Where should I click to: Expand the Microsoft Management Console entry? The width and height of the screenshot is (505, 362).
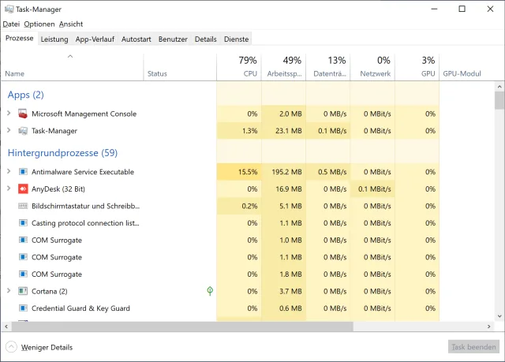[9, 114]
